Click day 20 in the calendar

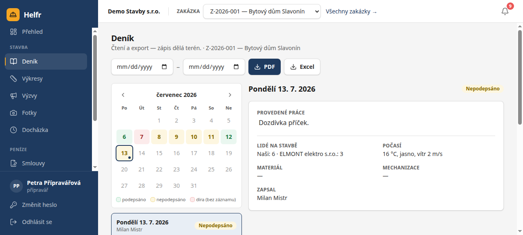click(124, 169)
